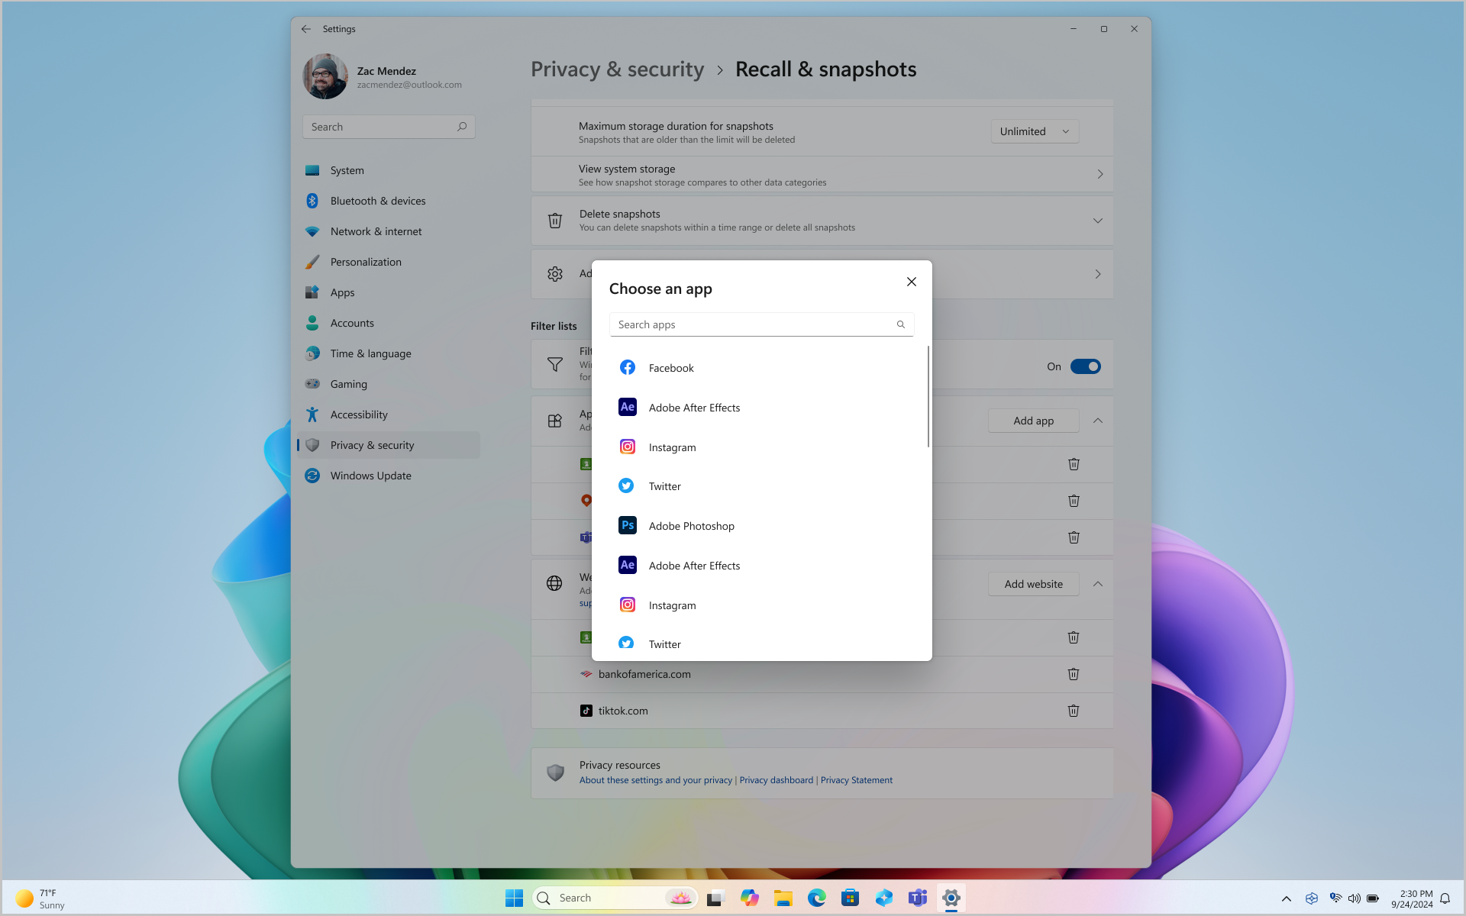Click the globe icon for websites section
Image resolution: width=1466 pixels, height=916 pixels.
(x=554, y=582)
